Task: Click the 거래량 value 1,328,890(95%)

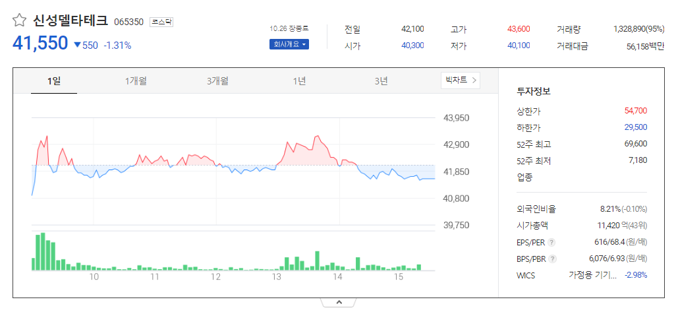Action: (x=639, y=29)
